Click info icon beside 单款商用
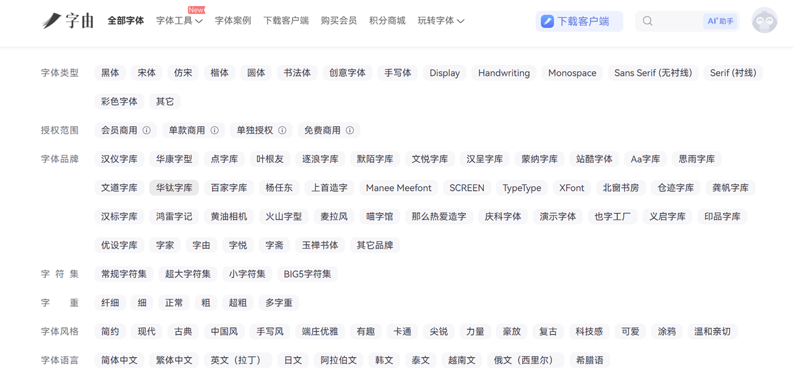 214,131
